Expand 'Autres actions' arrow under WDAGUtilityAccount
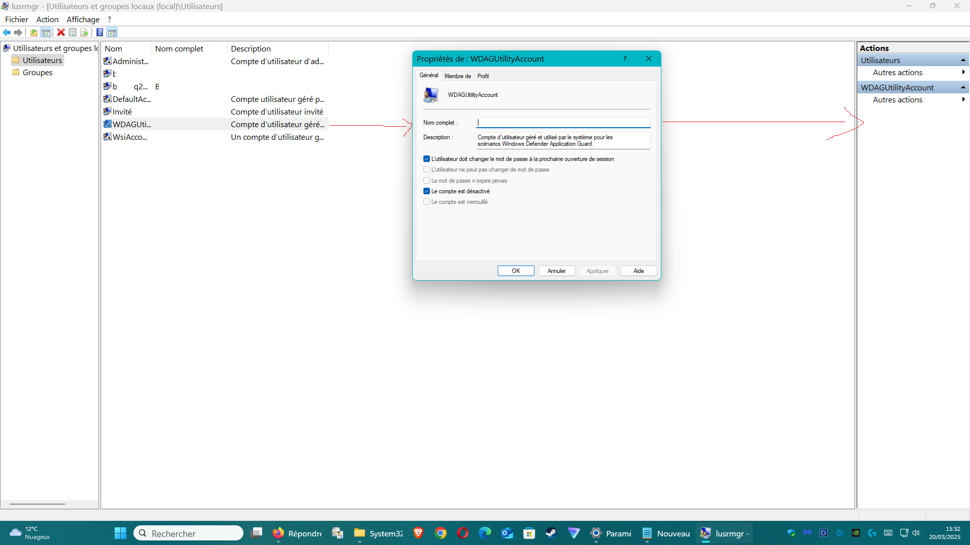Image resolution: width=970 pixels, height=545 pixels. point(963,100)
